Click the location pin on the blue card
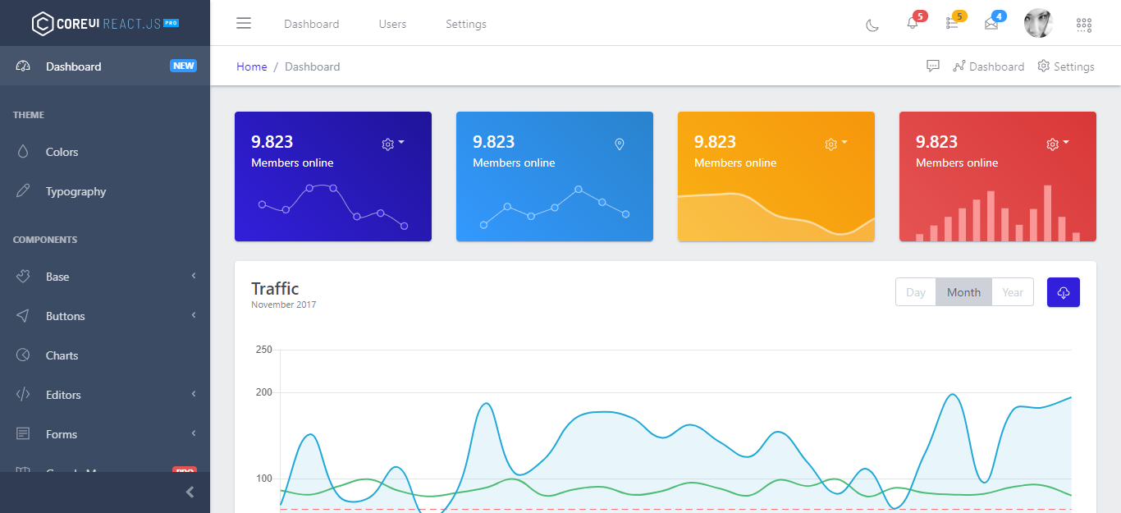The image size is (1121, 513). click(x=620, y=144)
